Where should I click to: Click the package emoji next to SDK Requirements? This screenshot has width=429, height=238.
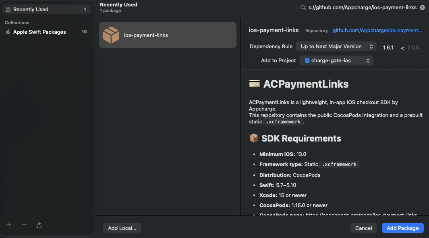(254, 138)
